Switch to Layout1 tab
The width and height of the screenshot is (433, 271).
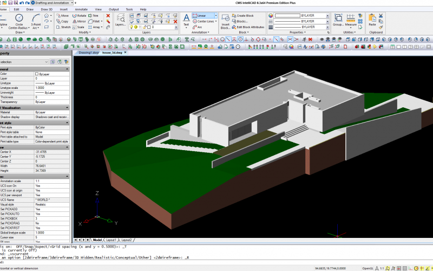[x=111, y=240]
